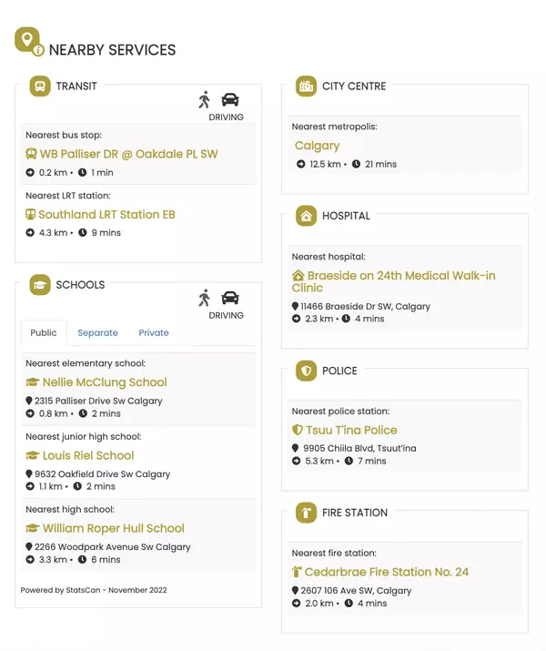
Task: Click the Police shield icon
Action: (x=306, y=371)
